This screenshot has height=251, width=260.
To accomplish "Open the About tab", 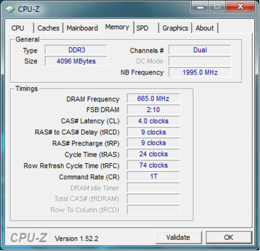I will click(x=204, y=28).
